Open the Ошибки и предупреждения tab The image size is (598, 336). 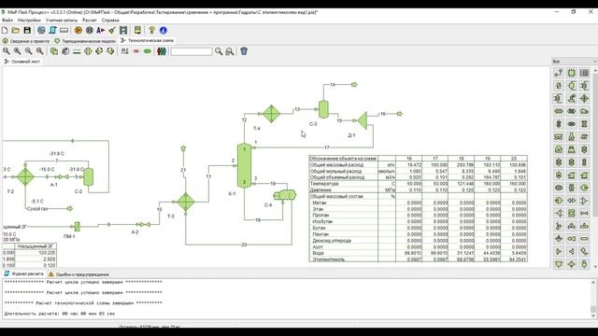coord(78,274)
